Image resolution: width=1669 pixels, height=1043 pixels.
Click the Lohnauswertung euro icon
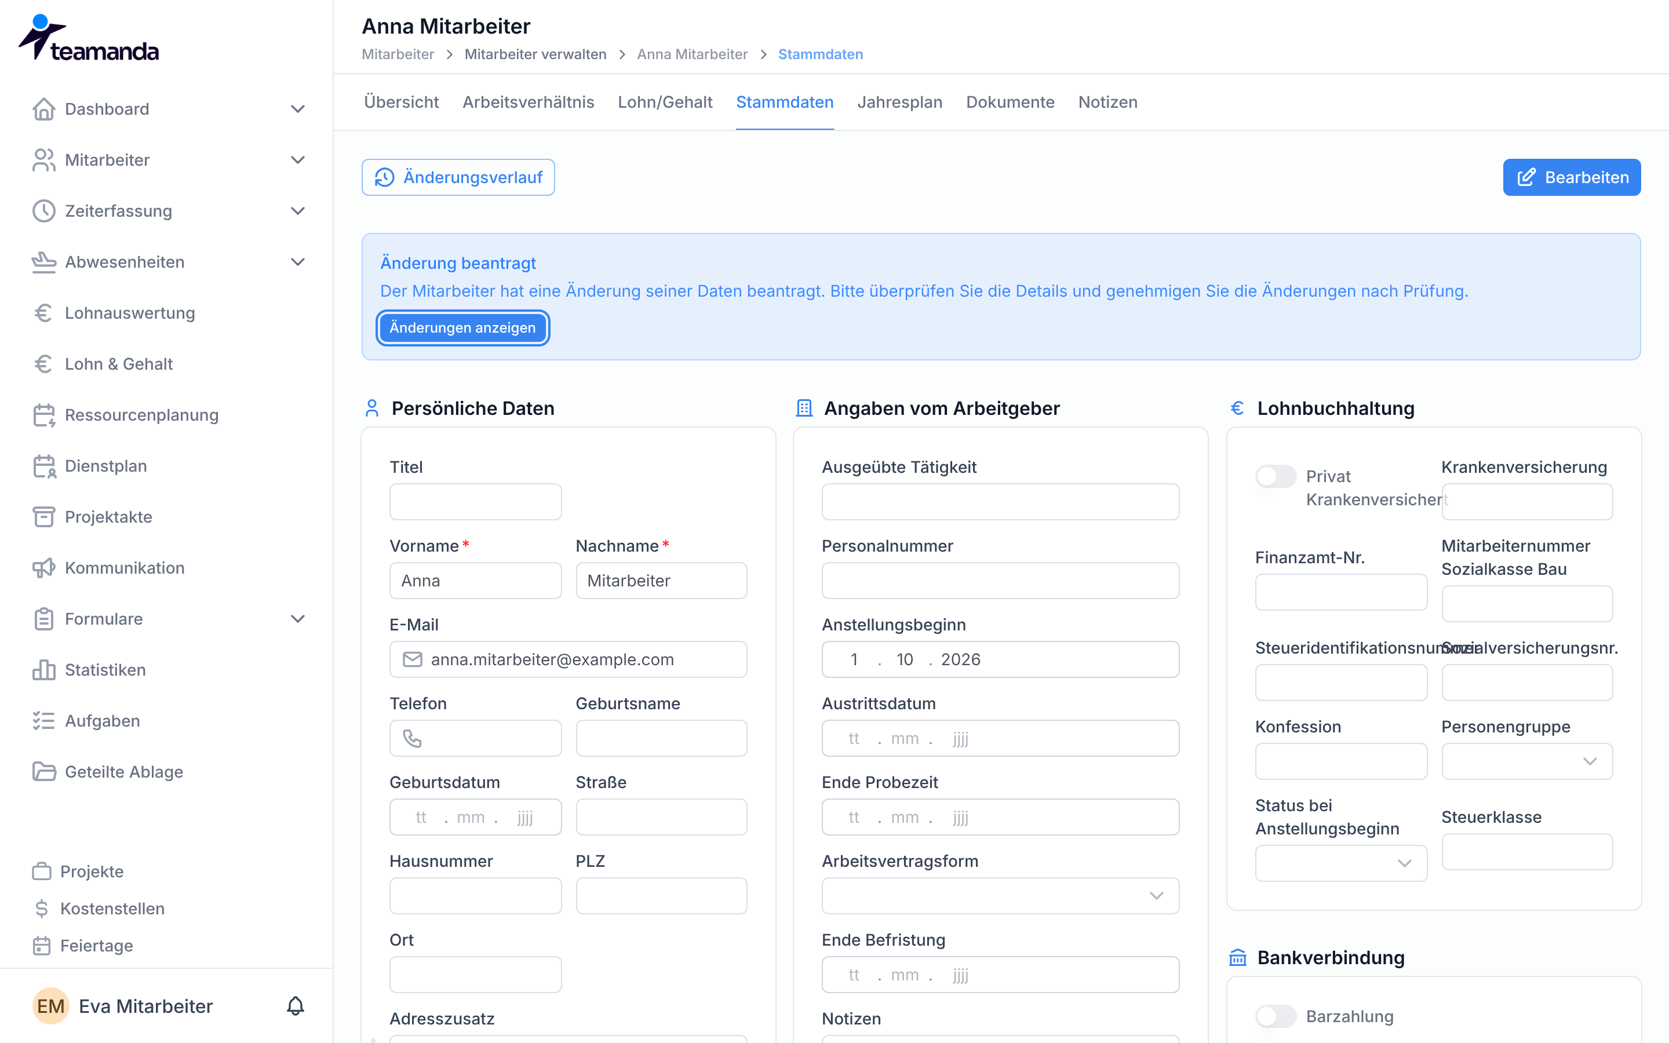pos(43,313)
